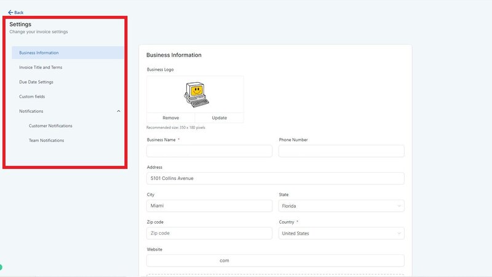Click the green circle icon at left edge
The width and height of the screenshot is (492, 277).
coord(1,267)
